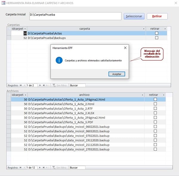
Task: Select D:\CarpetaPrueba\Backups folder row text
Action: click(47, 38)
